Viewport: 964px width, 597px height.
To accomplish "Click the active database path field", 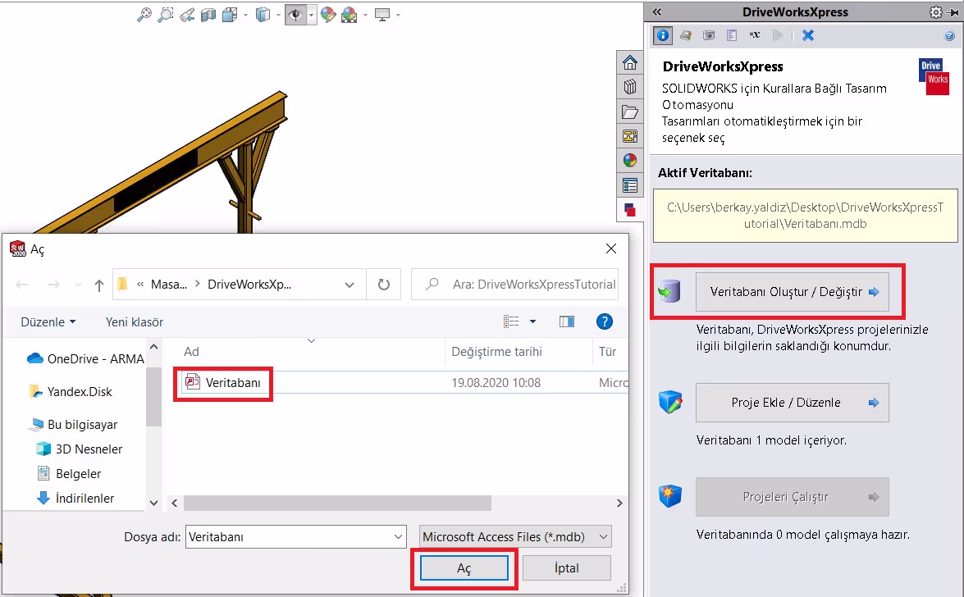I will [x=806, y=215].
